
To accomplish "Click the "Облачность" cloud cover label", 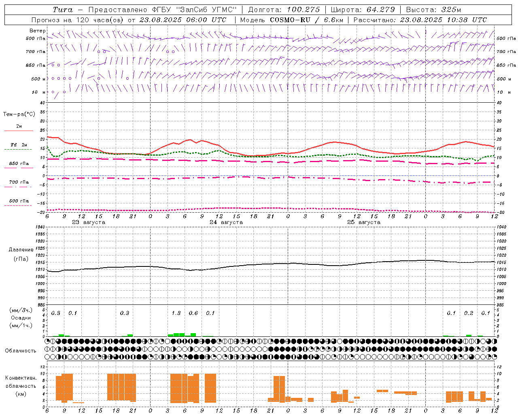I will tap(21, 351).
